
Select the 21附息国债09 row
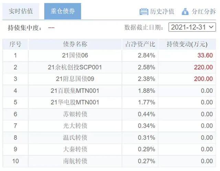click(109, 79)
